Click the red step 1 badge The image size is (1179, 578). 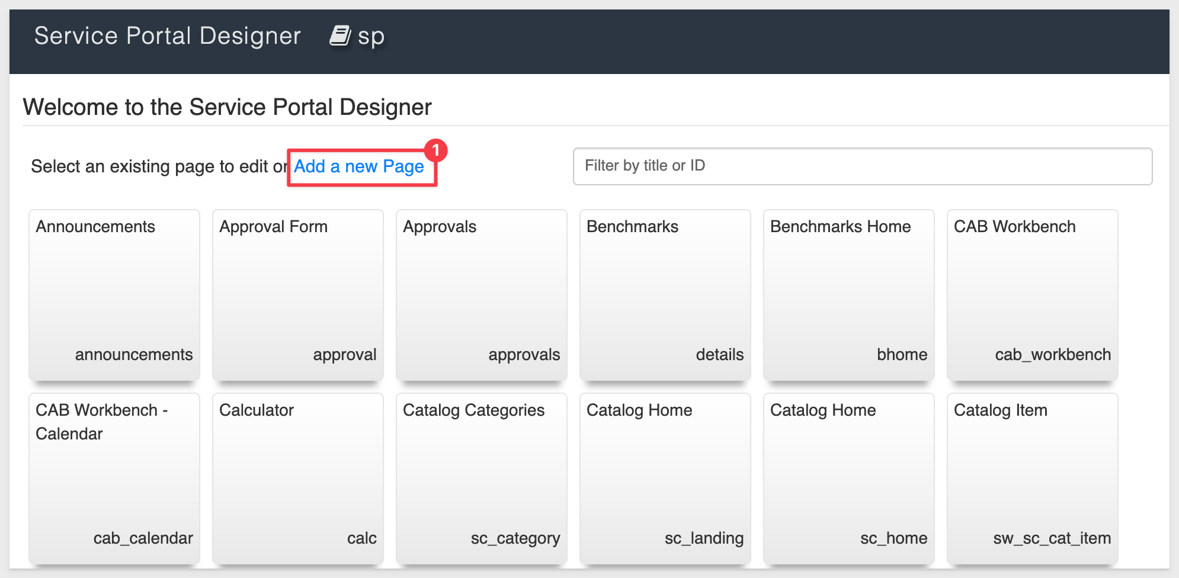pyautogui.click(x=436, y=150)
